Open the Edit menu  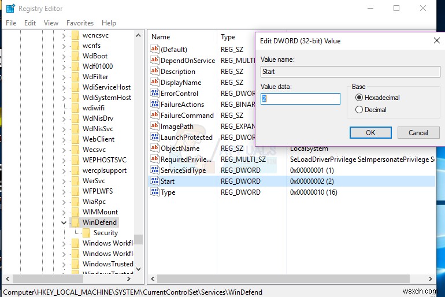click(x=30, y=23)
